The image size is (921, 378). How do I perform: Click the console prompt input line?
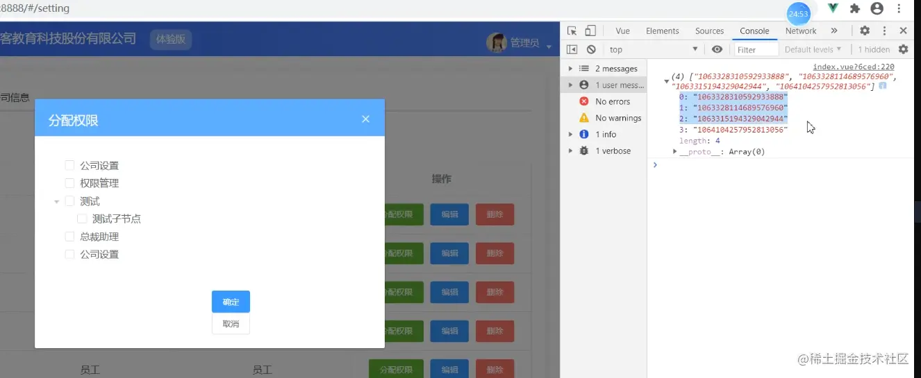(783, 165)
